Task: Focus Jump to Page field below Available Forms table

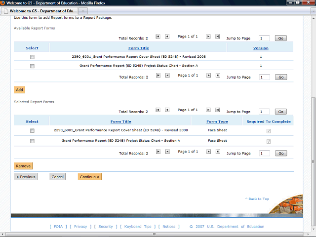Action: click(265, 77)
